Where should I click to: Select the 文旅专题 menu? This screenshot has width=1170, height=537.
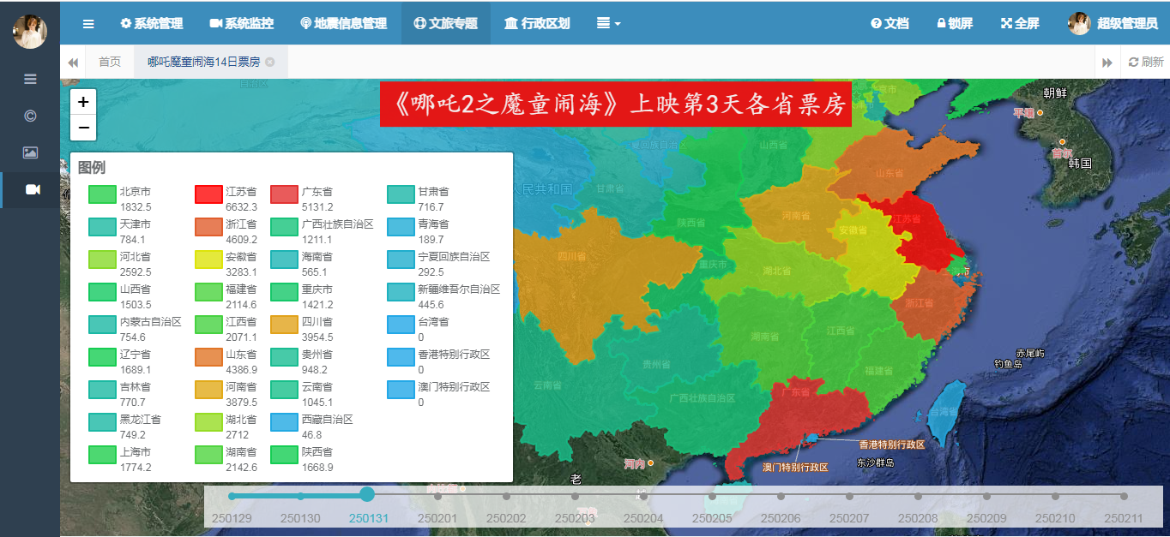click(x=446, y=24)
